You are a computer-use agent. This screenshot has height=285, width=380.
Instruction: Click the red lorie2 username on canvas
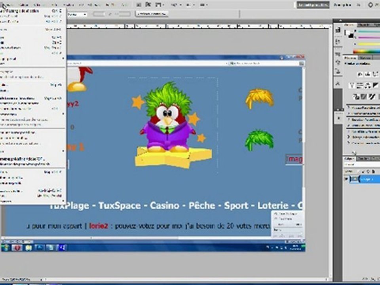pos(99,226)
